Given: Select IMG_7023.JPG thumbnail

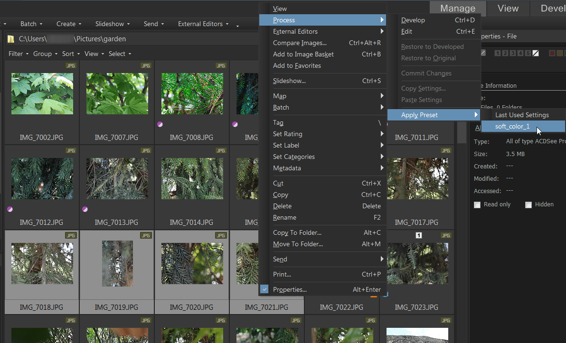Looking at the screenshot, I should (x=418, y=263).
